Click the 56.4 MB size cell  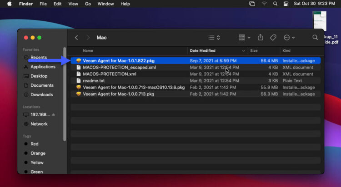(x=269, y=61)
